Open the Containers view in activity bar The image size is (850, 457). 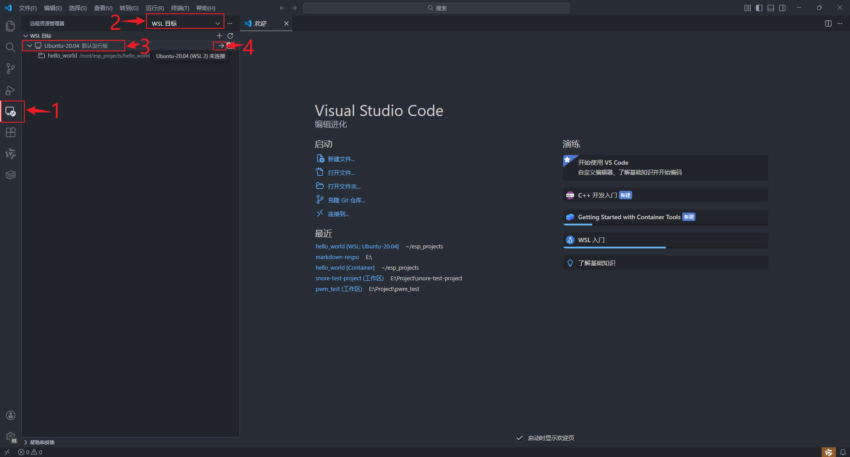(x=11, y=175)
